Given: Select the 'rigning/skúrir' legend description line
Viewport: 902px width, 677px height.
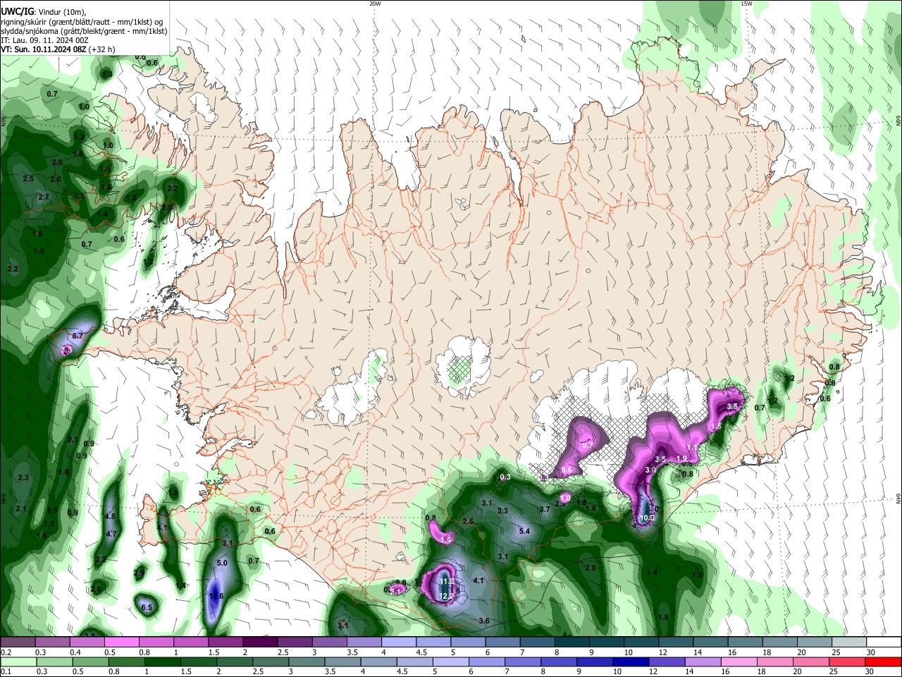Looking at the screenshot, I should 82,21.
